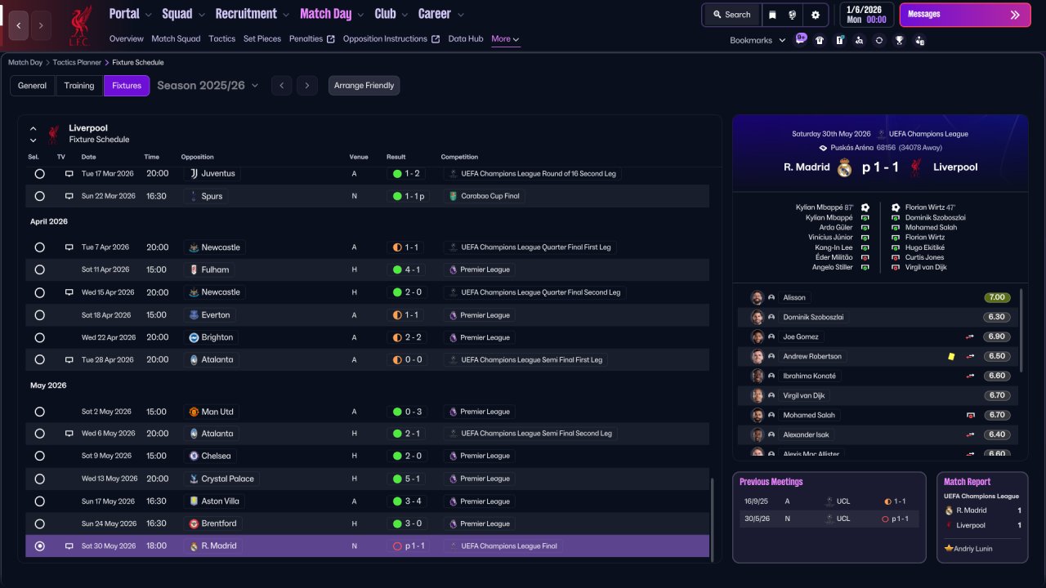The width and height of the screenshot is (1046, 588).
Task: Expand the More menu dropdown
Action: 505,39
